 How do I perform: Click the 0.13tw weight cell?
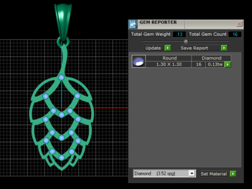point(215,64)
